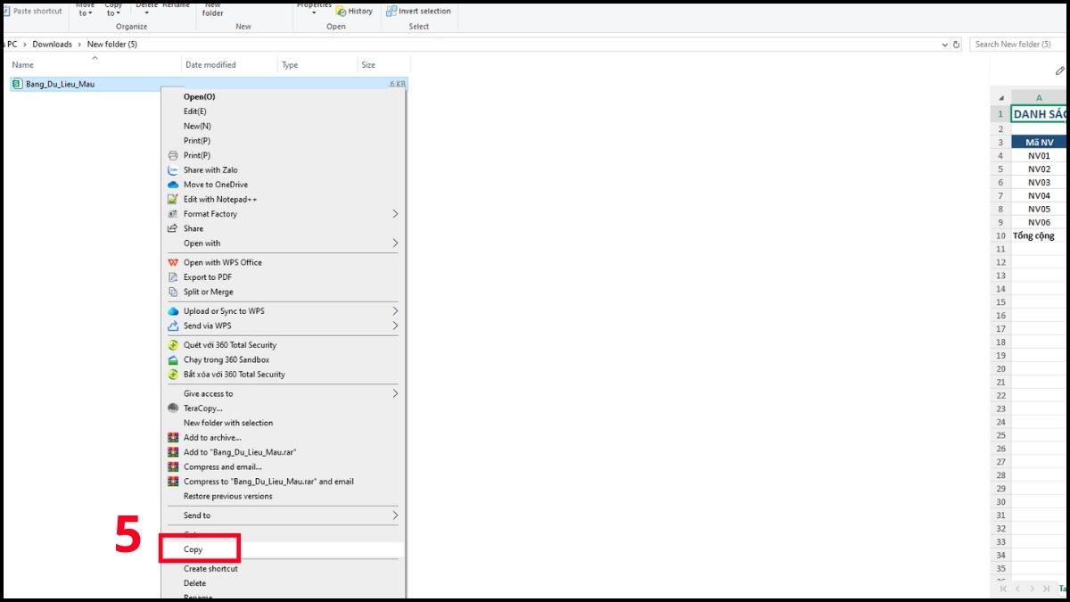Click the Open with WPS Office icon
The height and width of the screenshot is (602, 1070).
[x=173, y=262]
